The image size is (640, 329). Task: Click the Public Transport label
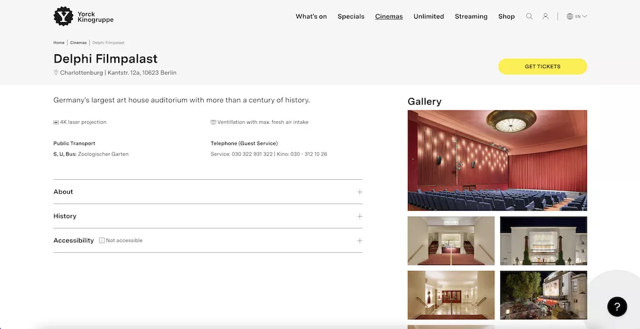(74, 144)
